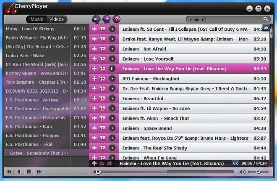Add Eminem - Beautiful to playlist
The image size is (277, 181).
pyautogui.click(x=94, y=98)
